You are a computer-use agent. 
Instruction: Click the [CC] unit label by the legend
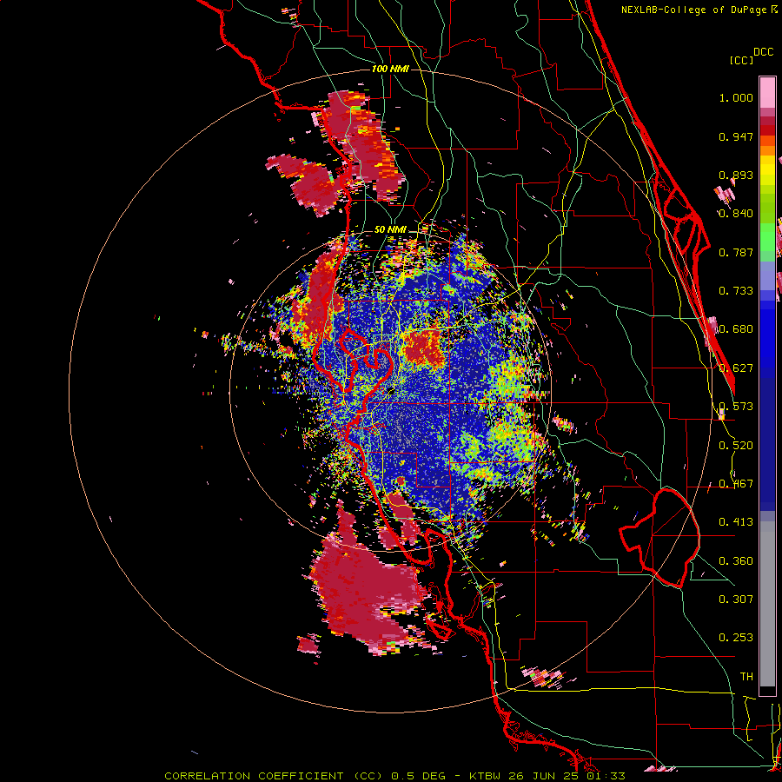point(741,60)
